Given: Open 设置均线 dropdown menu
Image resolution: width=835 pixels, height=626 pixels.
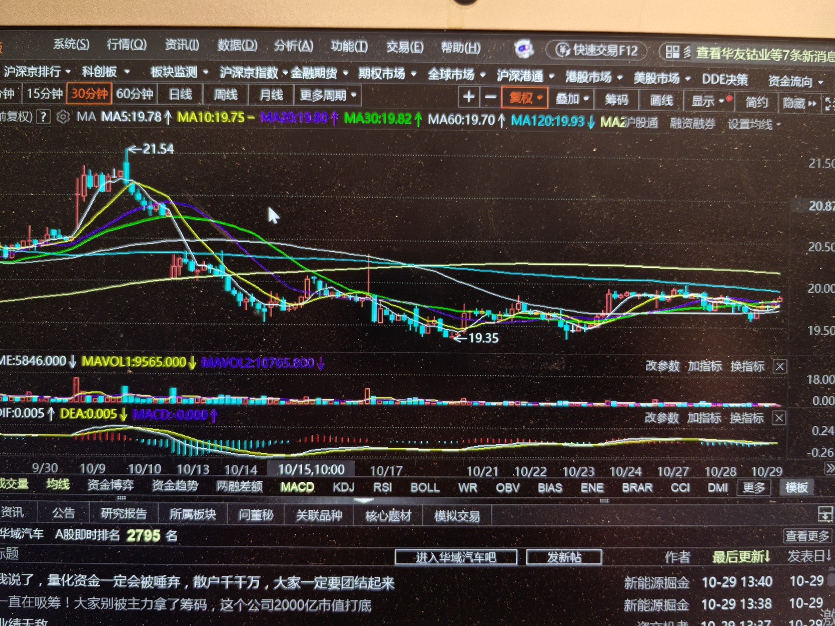Looking at the screenshot, I should point(753,124).
